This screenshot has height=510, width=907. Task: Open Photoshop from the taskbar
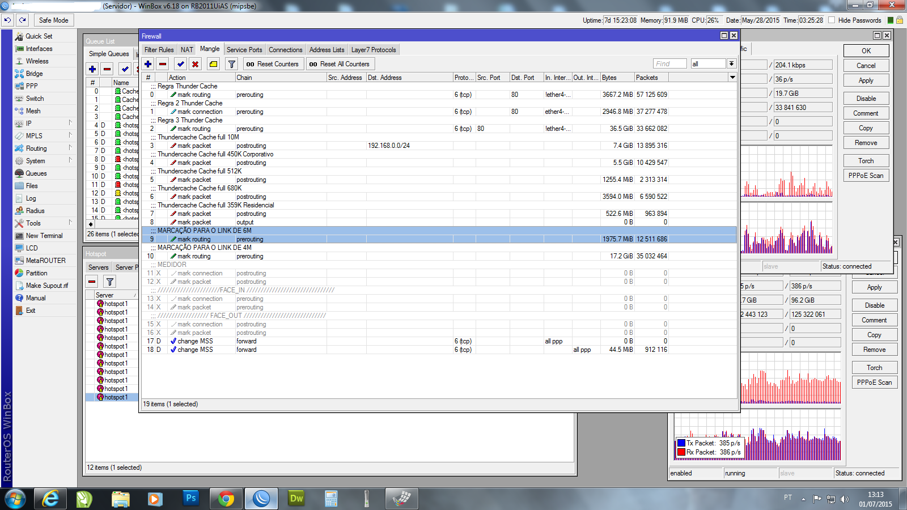click(x=191, y=499)
